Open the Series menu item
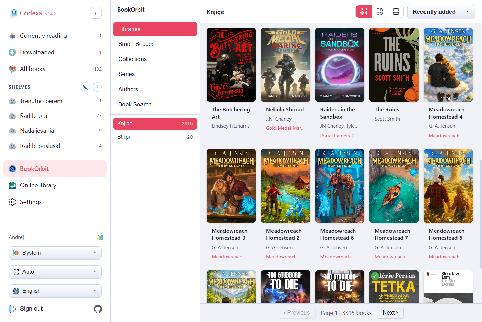Screen dimensions: 482x322 point(155,74)
